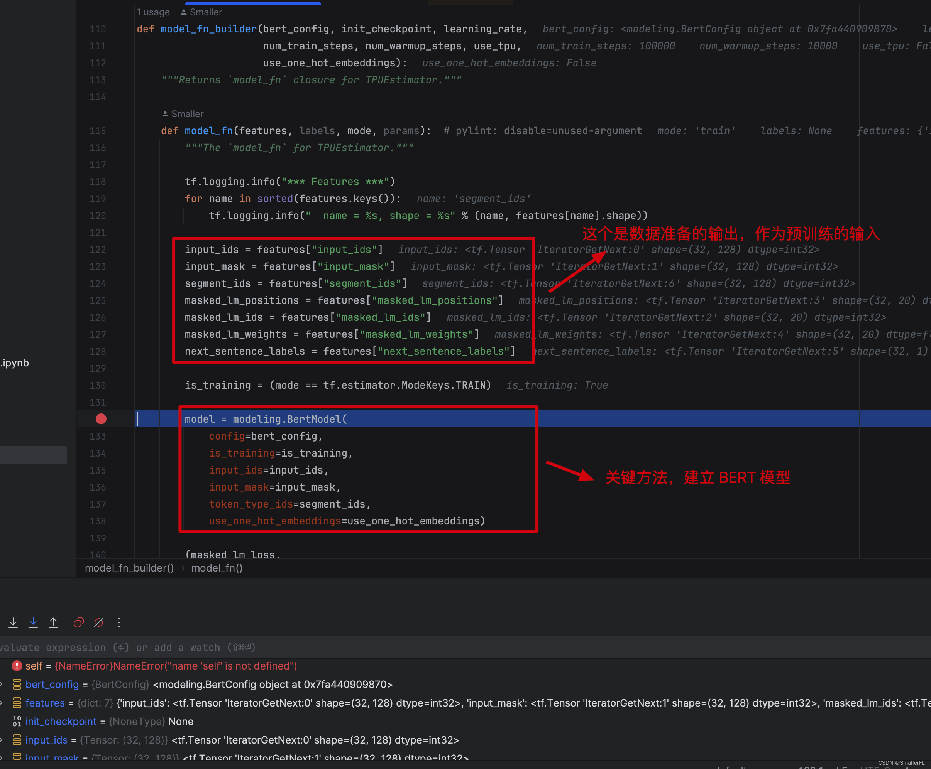The width and height of the screenshot is (931, 769).
Task: Click the use_one_hot_embeddings inline hint False
Action: point(510,63)
